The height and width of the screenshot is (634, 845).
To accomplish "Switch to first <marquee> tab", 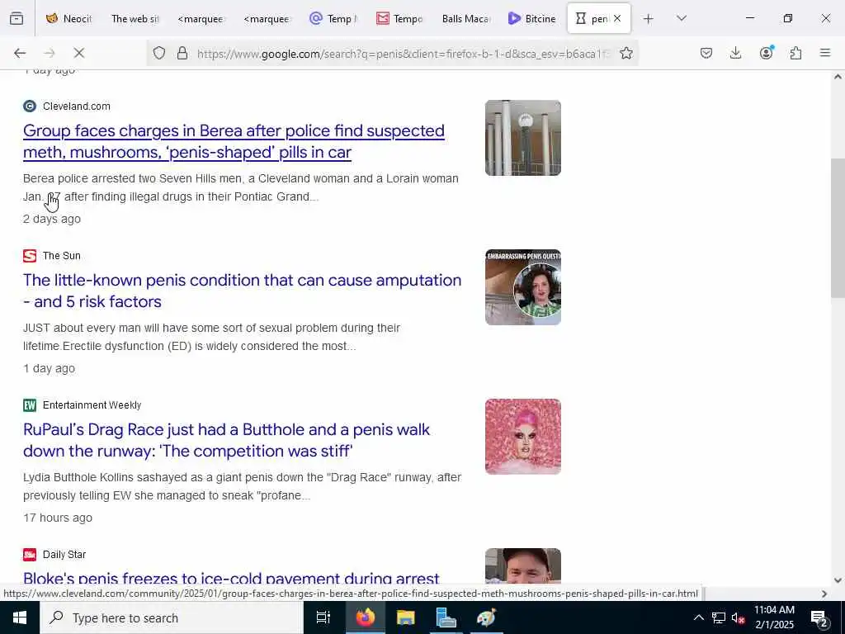I will [x=201, y=19].
